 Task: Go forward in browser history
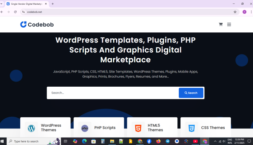8,12
